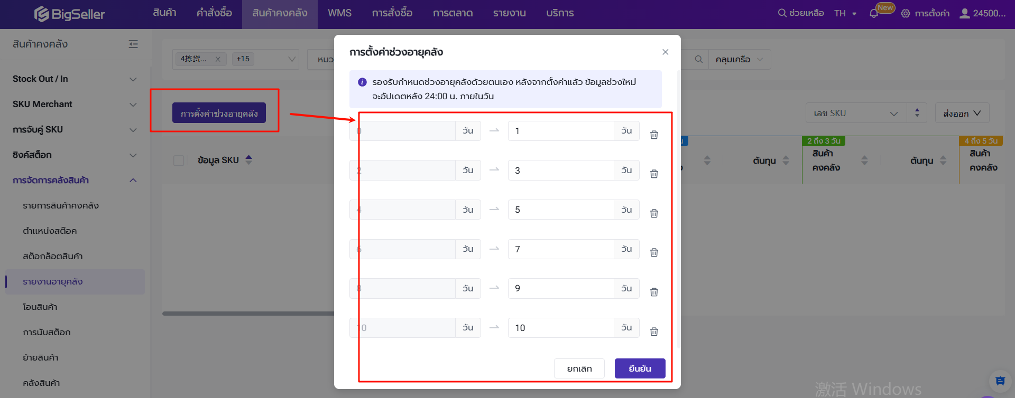Viewport: 1015px width, 398px height.
Task: Go to the รายงาน menu
Action: coord(509,13)
